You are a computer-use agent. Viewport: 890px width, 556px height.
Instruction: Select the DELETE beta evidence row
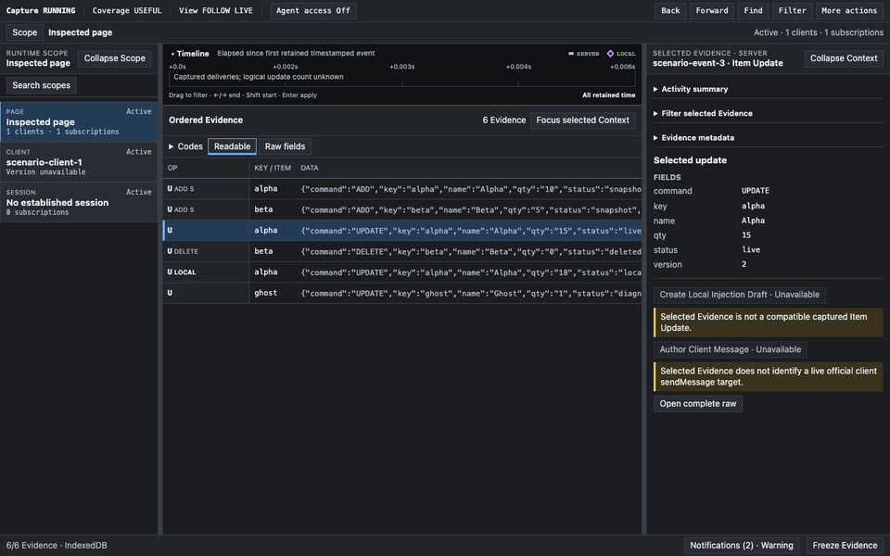pos(401,251)
